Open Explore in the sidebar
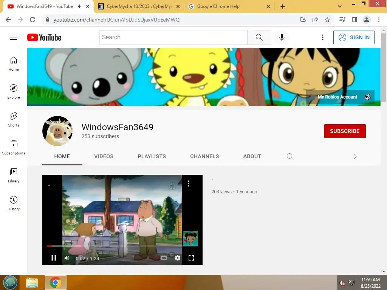The image size is (387, 290). [14, 91]
